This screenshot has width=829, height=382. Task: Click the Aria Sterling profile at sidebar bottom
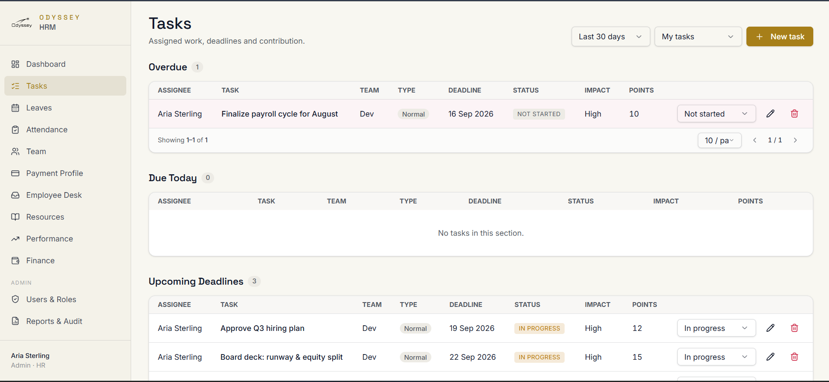(x=30, y=360)
